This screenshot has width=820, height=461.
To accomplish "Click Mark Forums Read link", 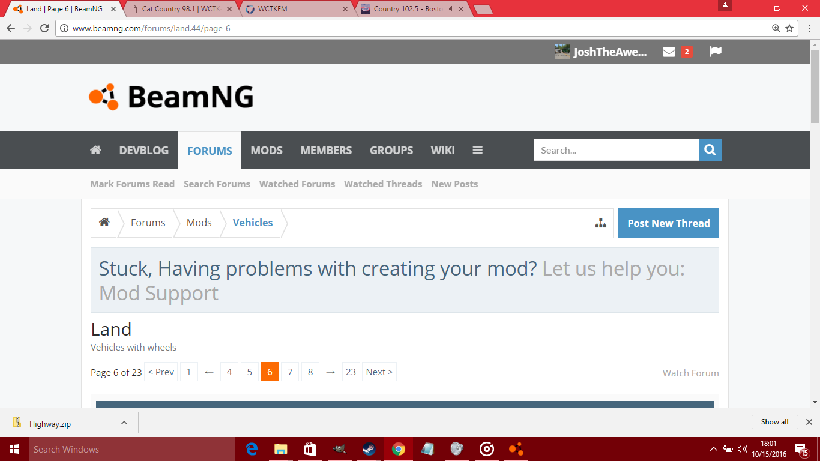I will point(133,184).
